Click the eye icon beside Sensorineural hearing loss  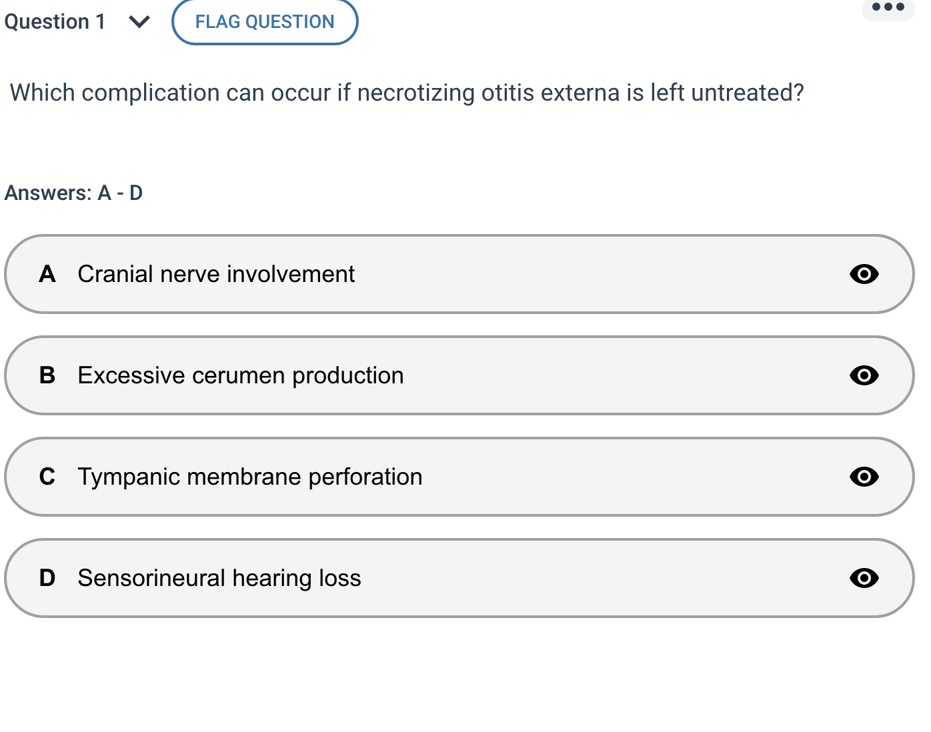tap(864, 578)
